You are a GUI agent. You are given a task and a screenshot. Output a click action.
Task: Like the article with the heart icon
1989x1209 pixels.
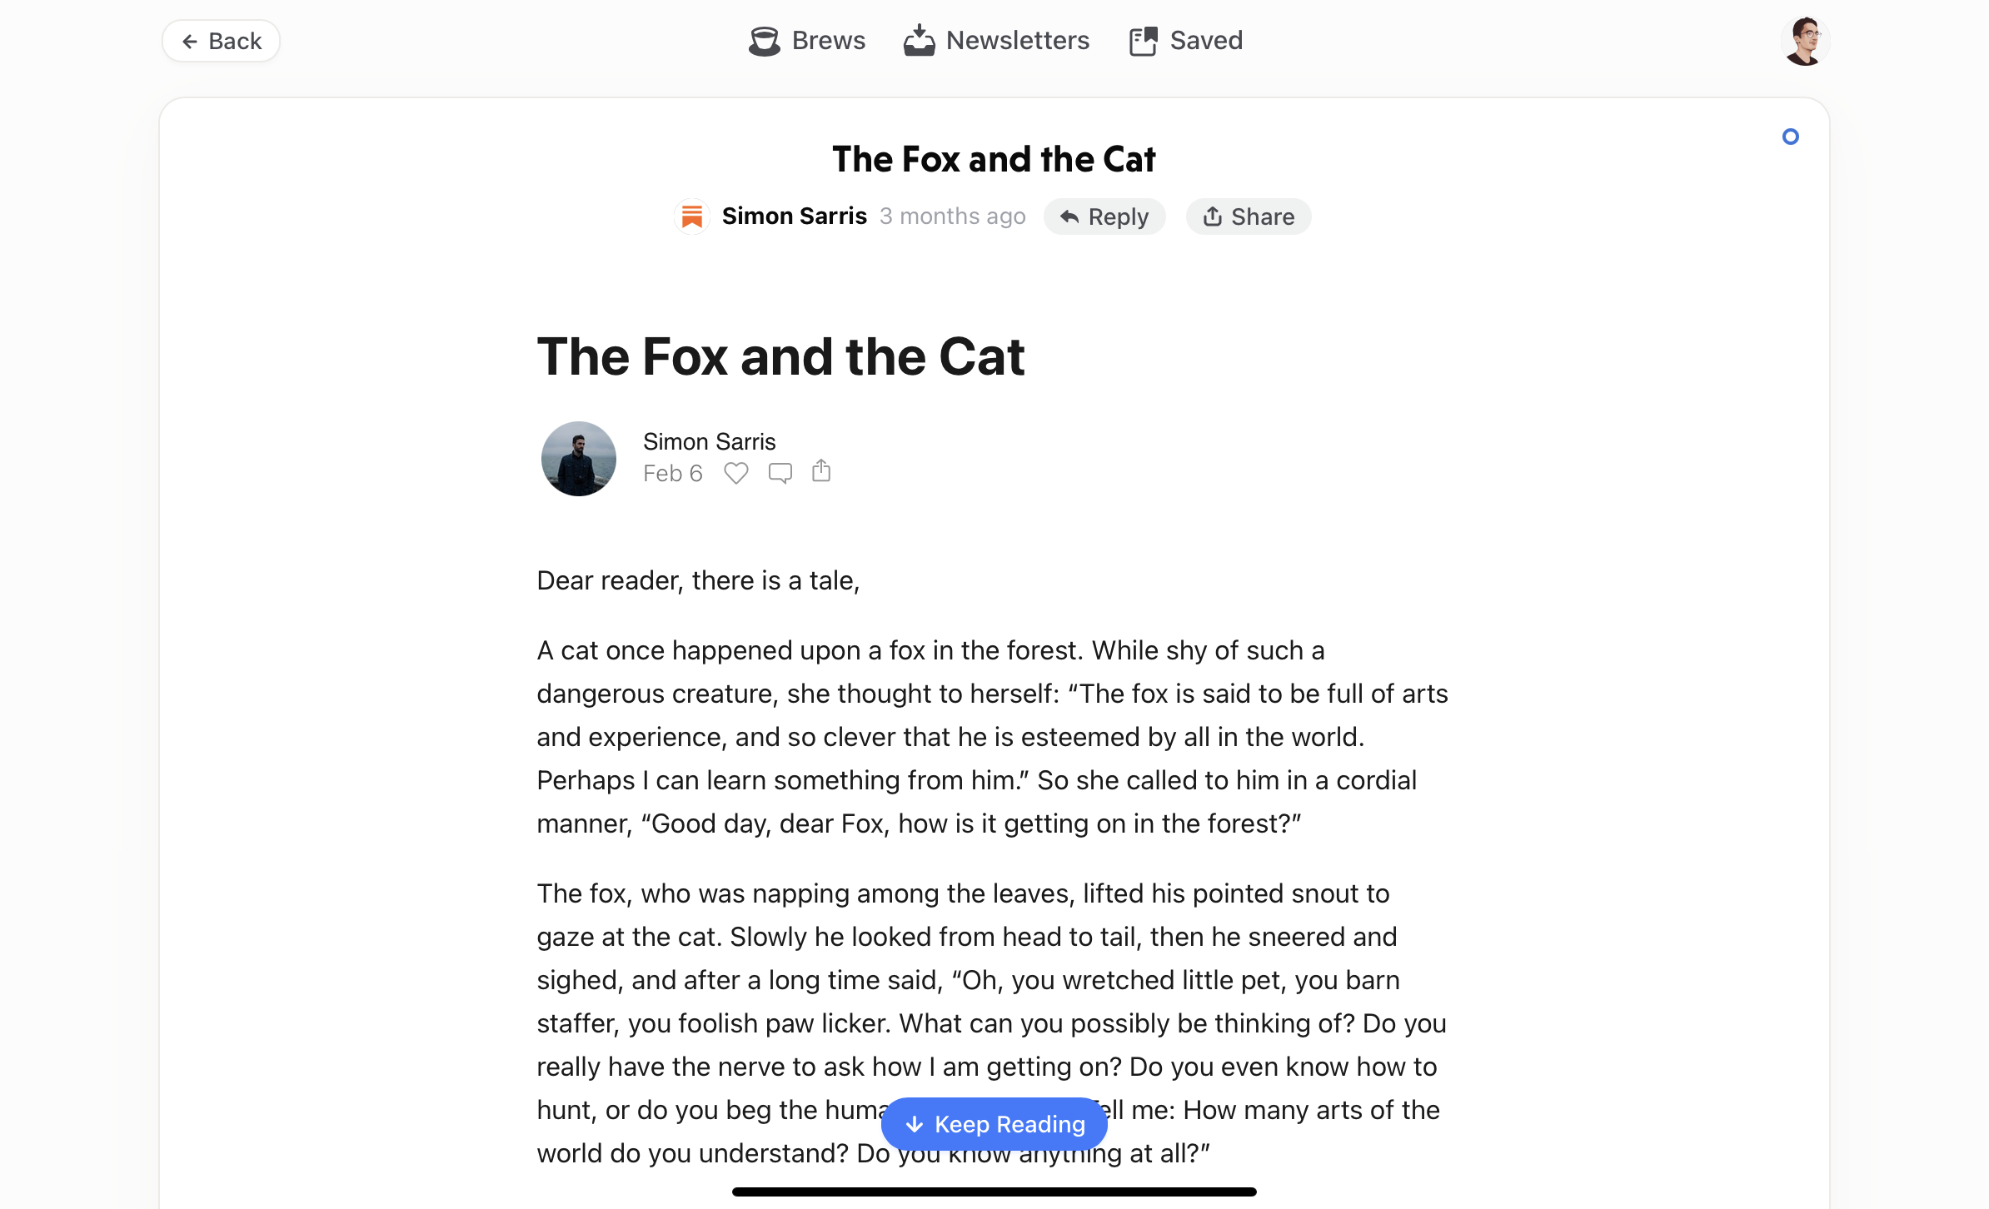(735, 473)
